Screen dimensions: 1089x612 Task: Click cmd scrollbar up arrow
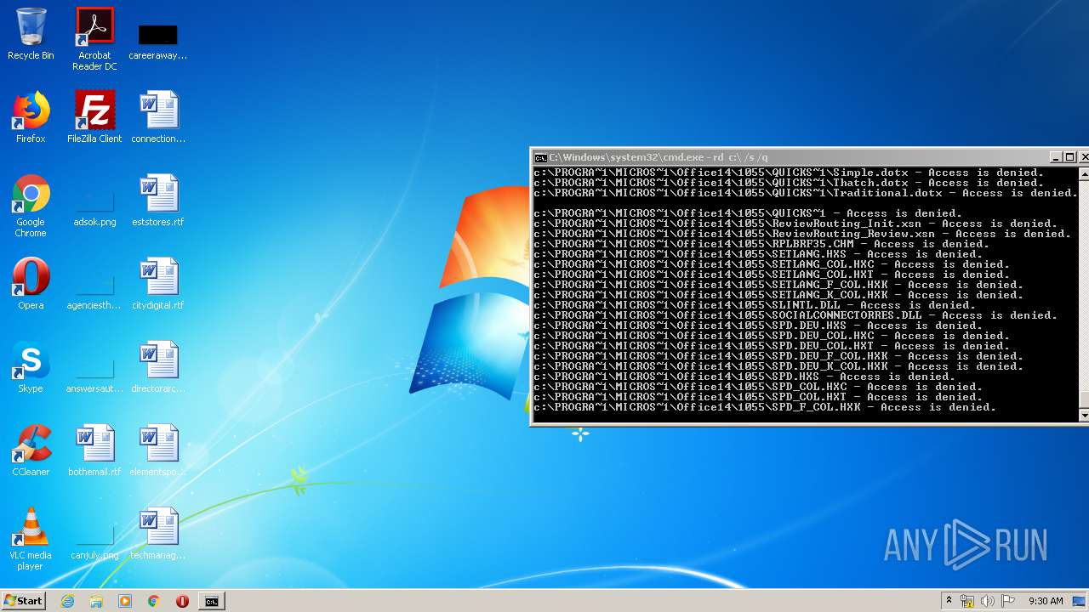click(x=1084, y=173)
